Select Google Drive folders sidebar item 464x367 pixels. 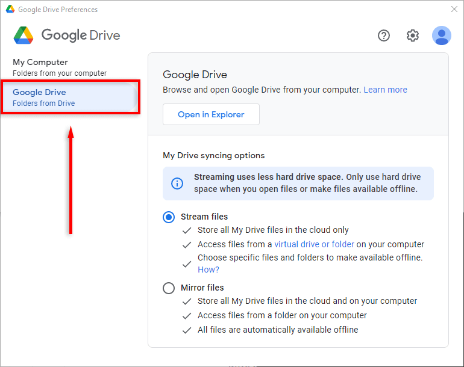pyautogui.click(x=70, y=97)
